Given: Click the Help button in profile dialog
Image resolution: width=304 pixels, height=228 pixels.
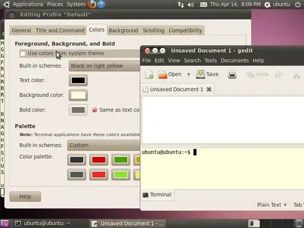Looking at the screenshot, I should 25,196.
